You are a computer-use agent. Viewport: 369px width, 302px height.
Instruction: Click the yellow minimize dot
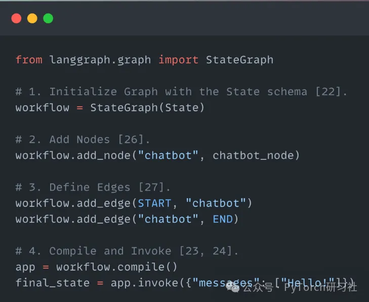pos(32,19)
